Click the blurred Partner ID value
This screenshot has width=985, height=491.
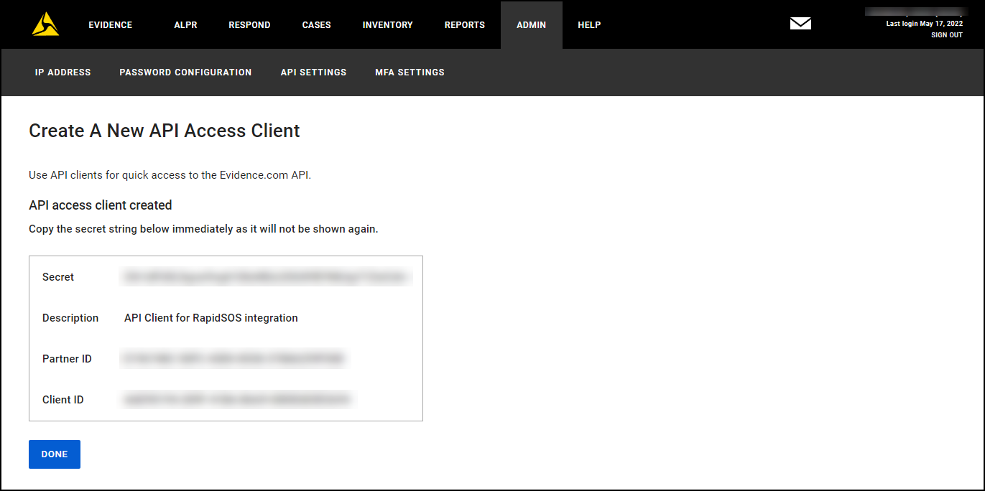point(233,359)
